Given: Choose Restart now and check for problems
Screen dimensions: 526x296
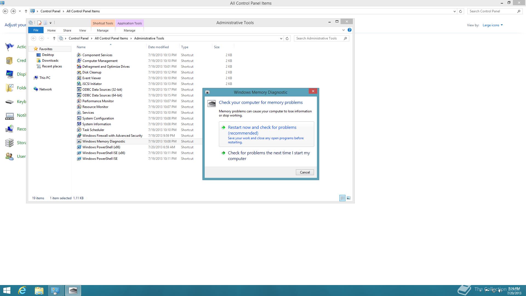Looking at the screenshot, I should coord(266,134).
